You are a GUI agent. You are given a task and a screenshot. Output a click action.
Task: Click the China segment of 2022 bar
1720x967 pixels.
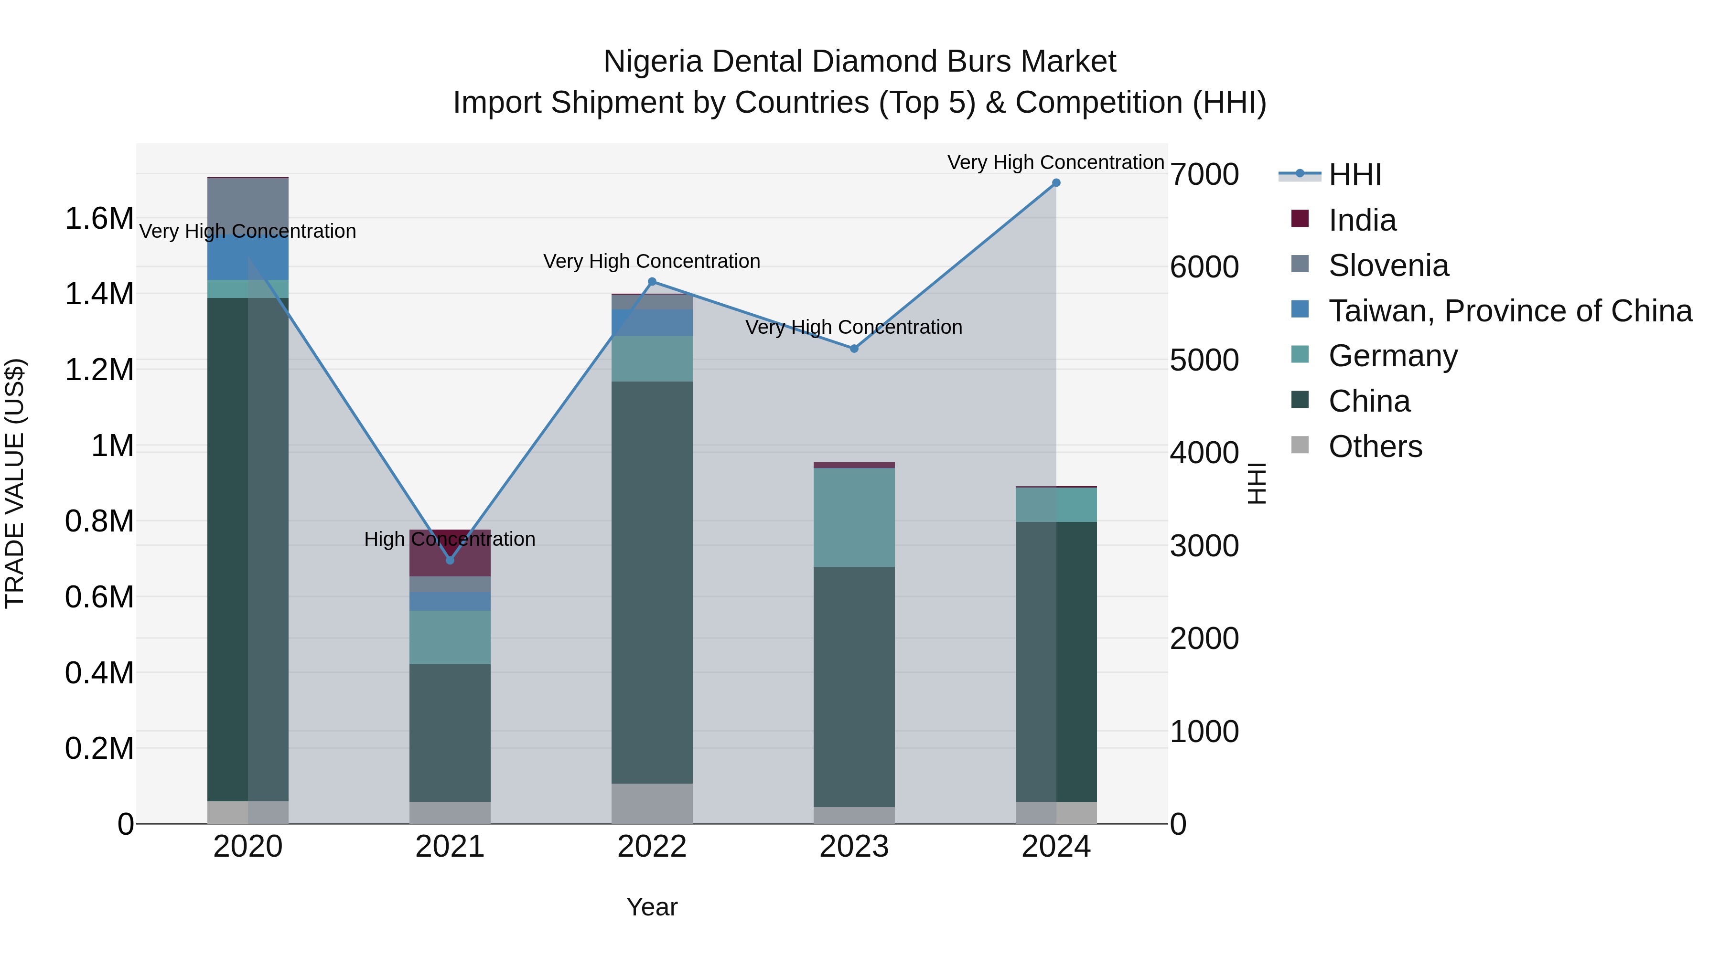point(652,582)
